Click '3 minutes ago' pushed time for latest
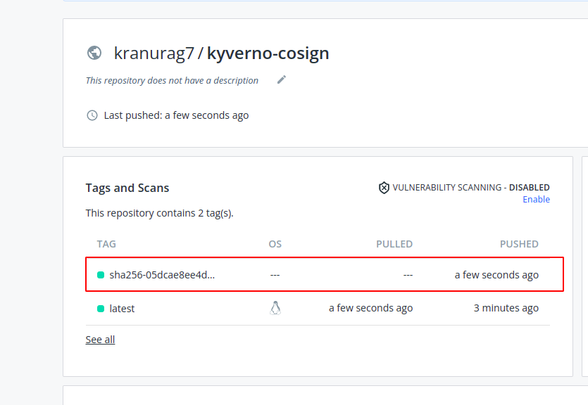The image size is (588, 405). [506, 308]
